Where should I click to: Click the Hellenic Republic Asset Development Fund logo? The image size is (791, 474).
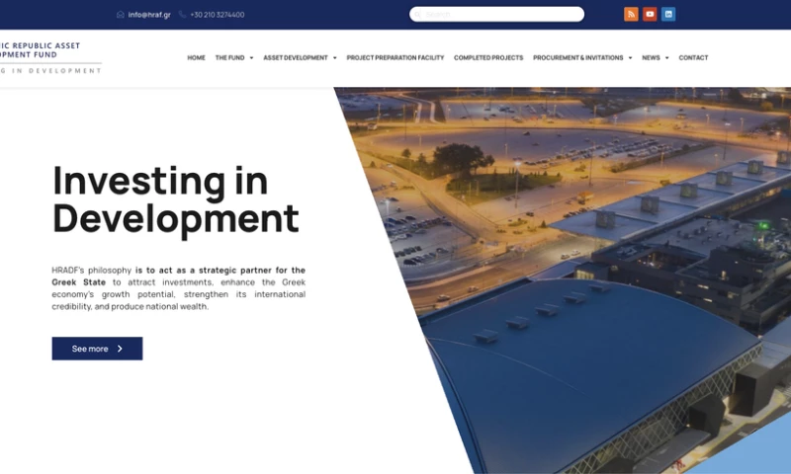point(51,58)
